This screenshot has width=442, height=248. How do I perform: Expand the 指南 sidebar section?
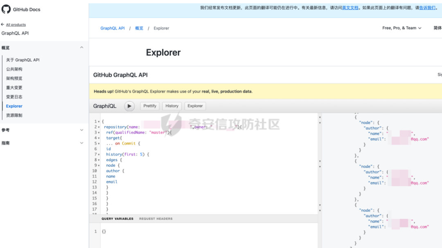[81, 143]
